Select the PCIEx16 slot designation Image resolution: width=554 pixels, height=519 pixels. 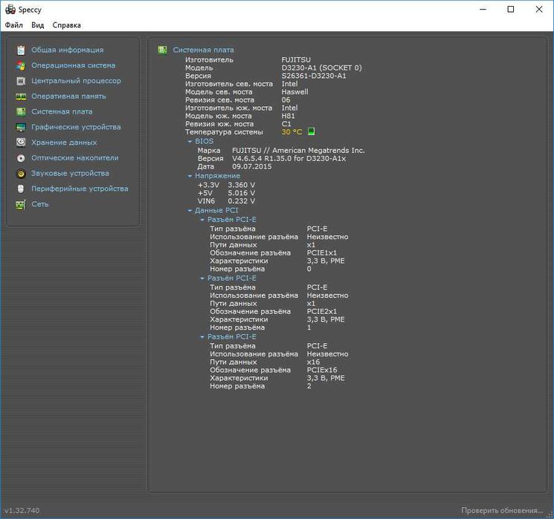click(x=322, y=370)
